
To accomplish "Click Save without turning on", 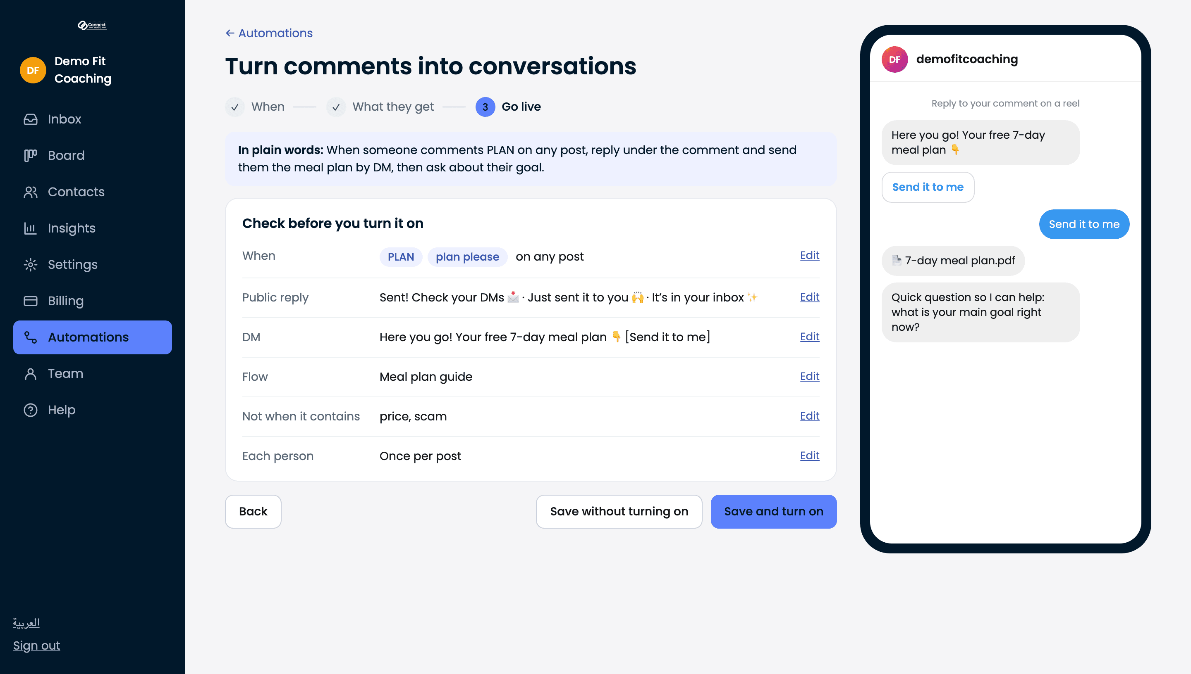I will pos(619,512).
